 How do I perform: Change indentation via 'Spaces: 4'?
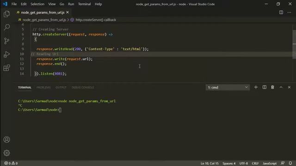click(x=229, y=163)
